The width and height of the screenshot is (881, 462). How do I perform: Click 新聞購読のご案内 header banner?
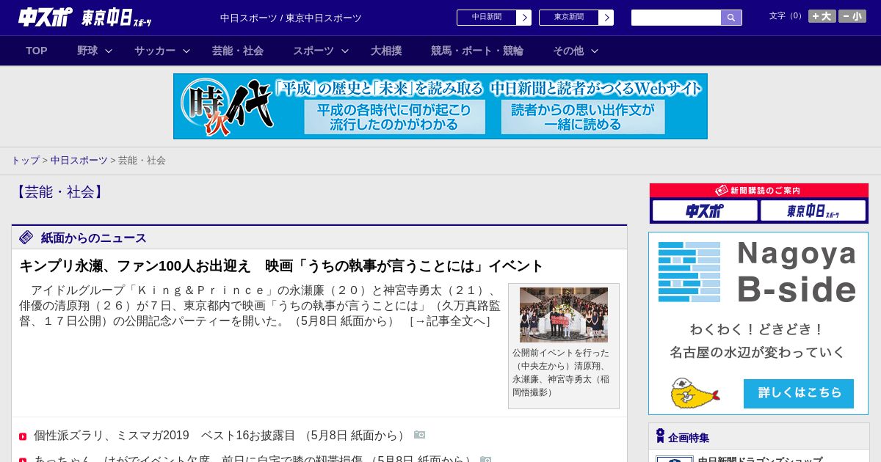click(x=759, y=190)
